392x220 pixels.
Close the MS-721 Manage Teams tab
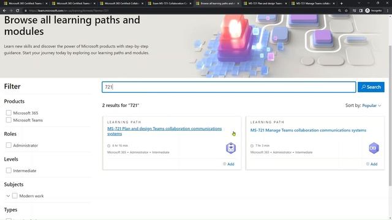[334, 4]
